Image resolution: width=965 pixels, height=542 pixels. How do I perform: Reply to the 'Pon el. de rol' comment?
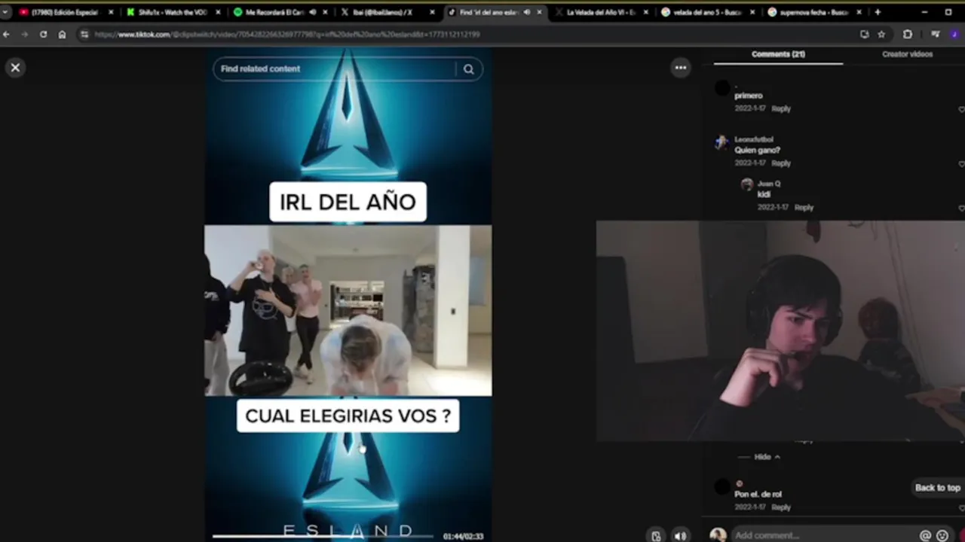[781, 507]
